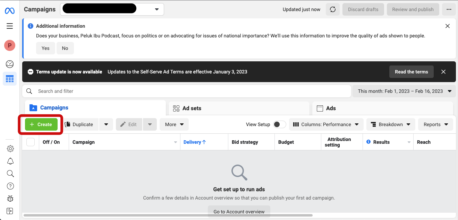458x220 pixels.
Task: Open the three-dot more options menu
Action: coord(449,9)
